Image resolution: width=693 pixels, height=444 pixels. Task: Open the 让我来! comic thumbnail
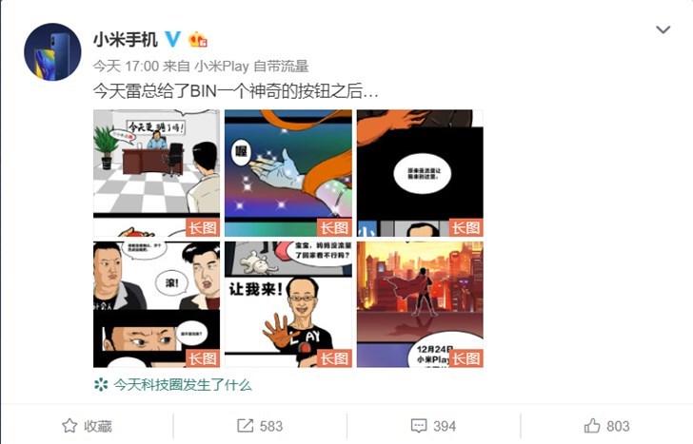click(x=288, y=304)
